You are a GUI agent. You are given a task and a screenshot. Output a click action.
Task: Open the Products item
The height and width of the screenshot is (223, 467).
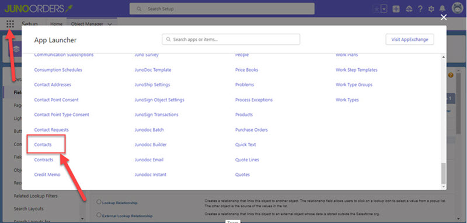tap(244, 115)
